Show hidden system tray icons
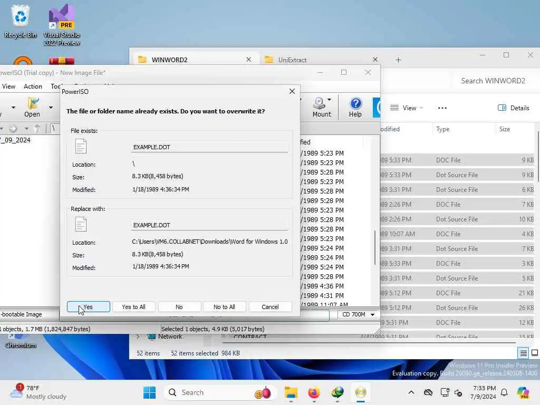The height and width of the screenshot is (405, 540). (411, 392)
